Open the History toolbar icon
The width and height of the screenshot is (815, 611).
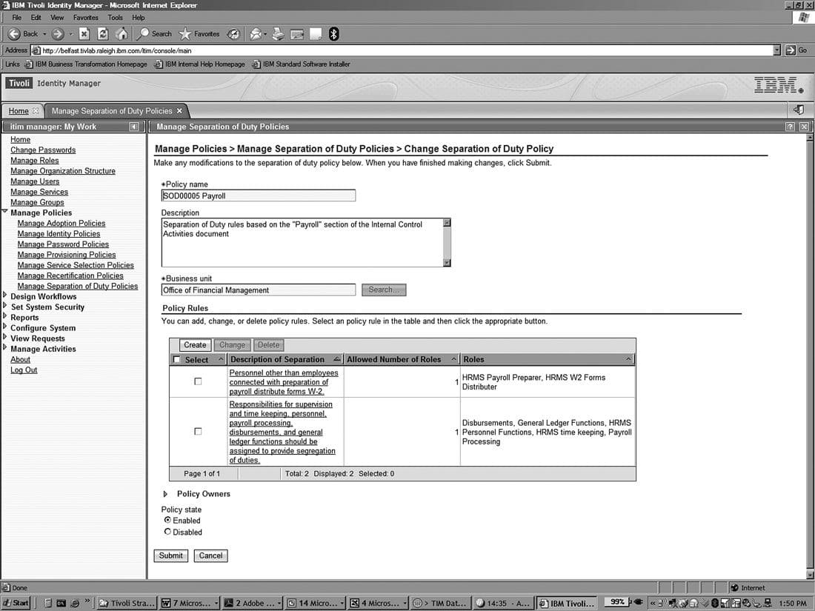tap(234, 34)
